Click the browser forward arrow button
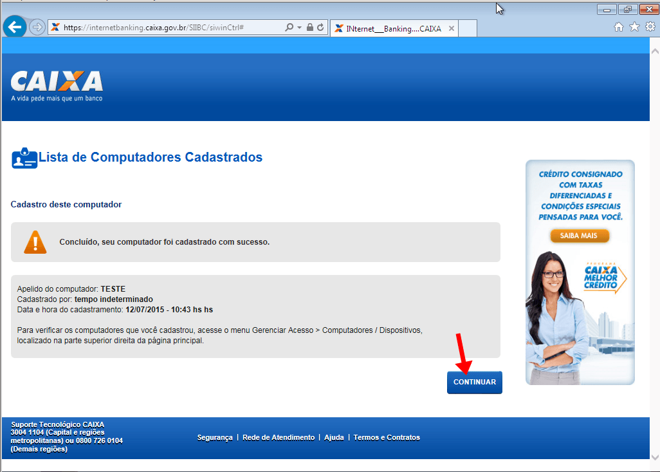 37,28
